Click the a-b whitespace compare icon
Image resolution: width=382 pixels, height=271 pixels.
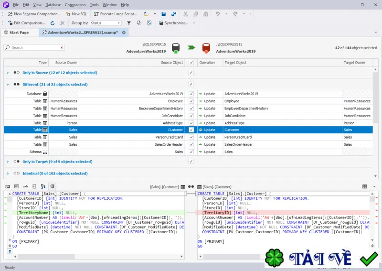coord(25,186)
